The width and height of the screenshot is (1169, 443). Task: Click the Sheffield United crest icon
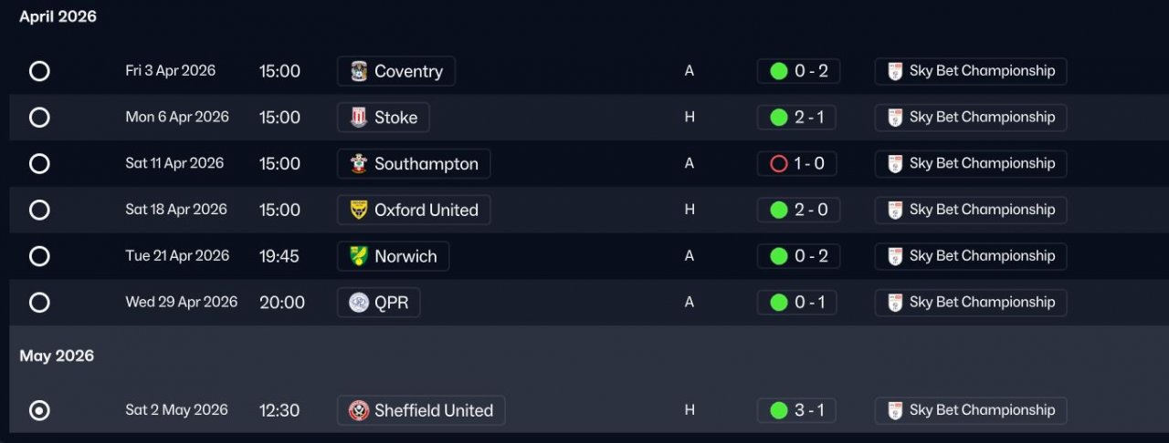tap(359, 410)
